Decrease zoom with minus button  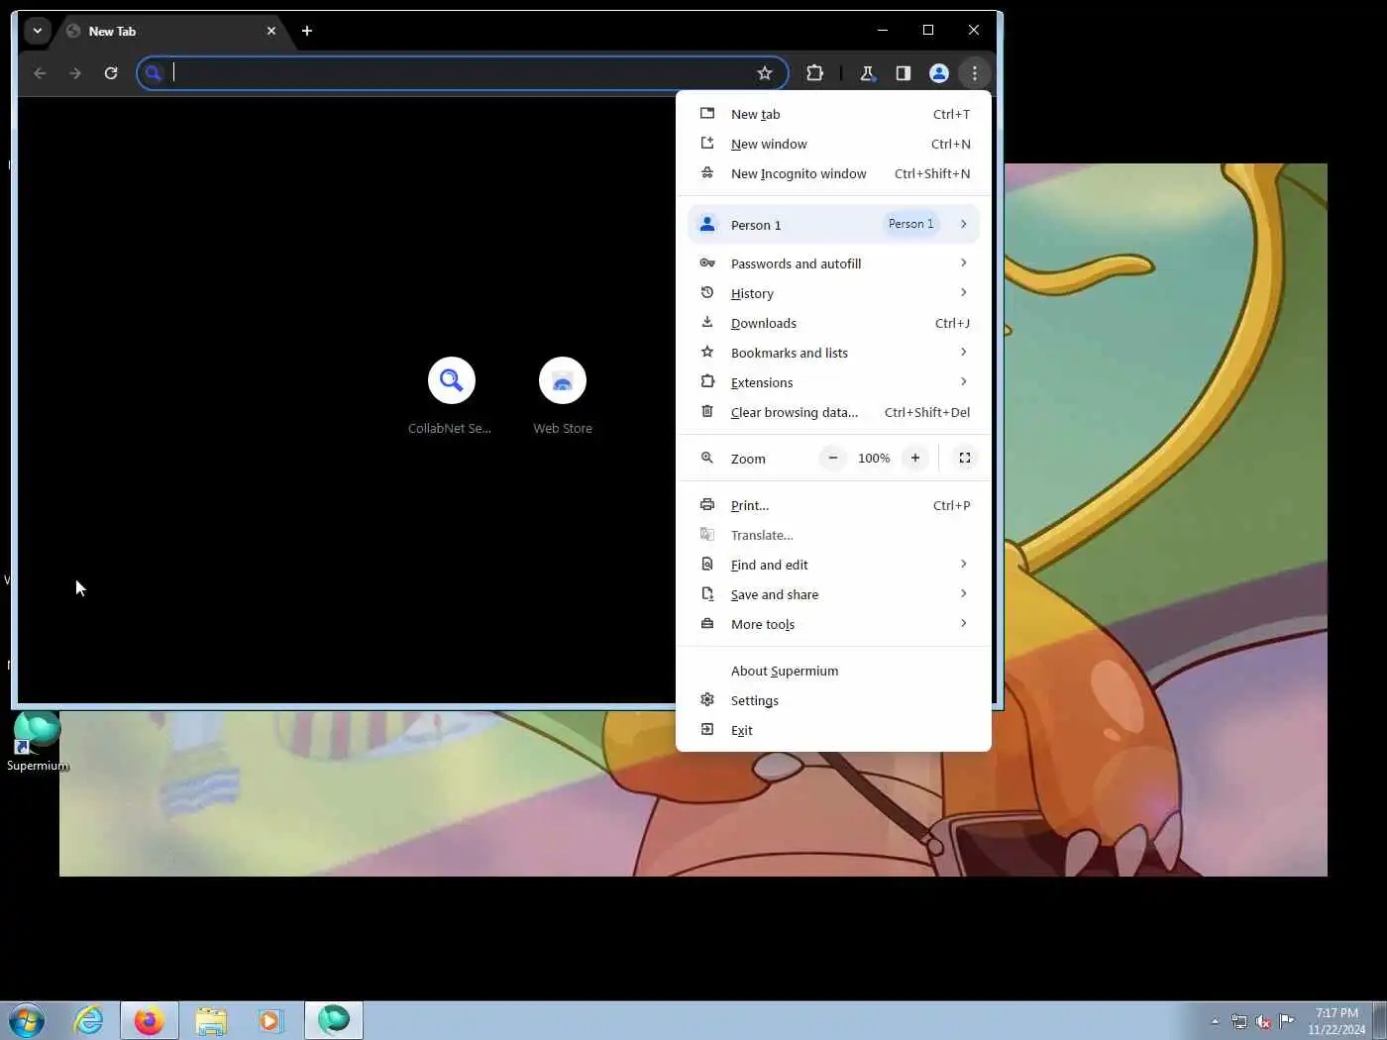click(833, 458)
